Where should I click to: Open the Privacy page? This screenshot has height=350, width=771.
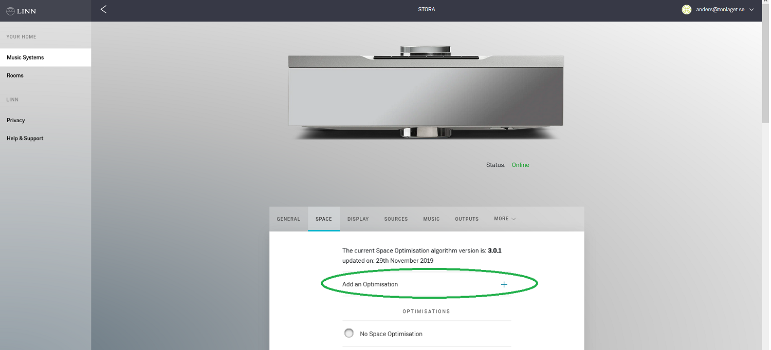click(45, 120)
